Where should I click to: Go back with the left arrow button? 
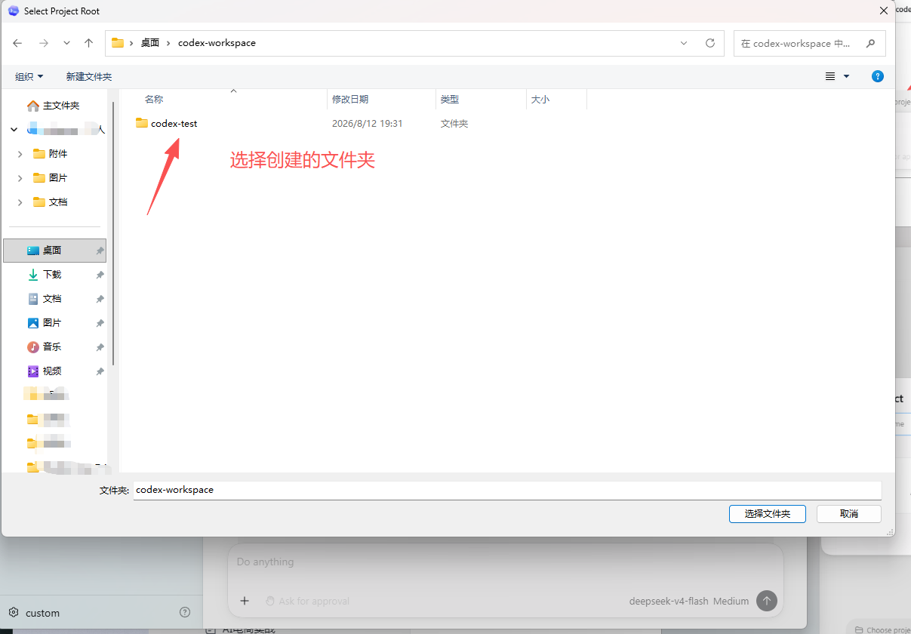point(17,43)
